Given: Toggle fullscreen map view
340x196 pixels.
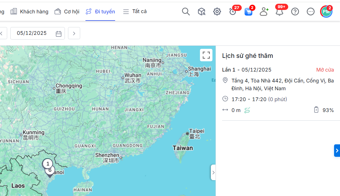Looking at the screenshot, I should point(206,55).
